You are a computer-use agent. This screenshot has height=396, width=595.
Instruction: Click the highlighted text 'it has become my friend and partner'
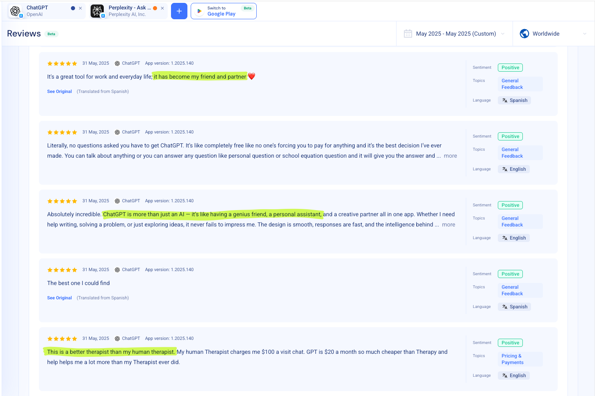(200, 77)
